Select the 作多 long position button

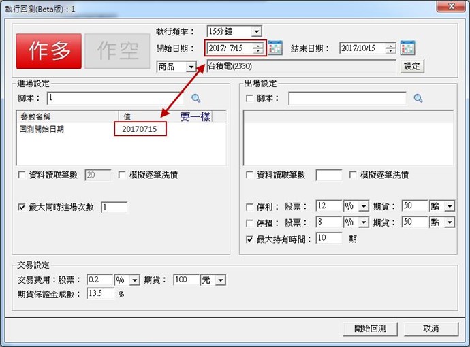click(x=49, y=51)
